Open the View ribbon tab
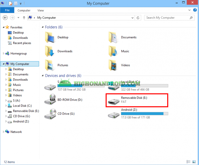Image resolution: width=199 pixels, height=165 pixels. pos(41,10)
